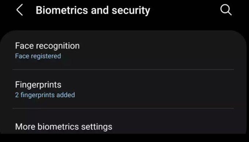Click the word 'Biometrics' in the header
The height and width of the screenshot is (142, 249).
pos(62,10)
